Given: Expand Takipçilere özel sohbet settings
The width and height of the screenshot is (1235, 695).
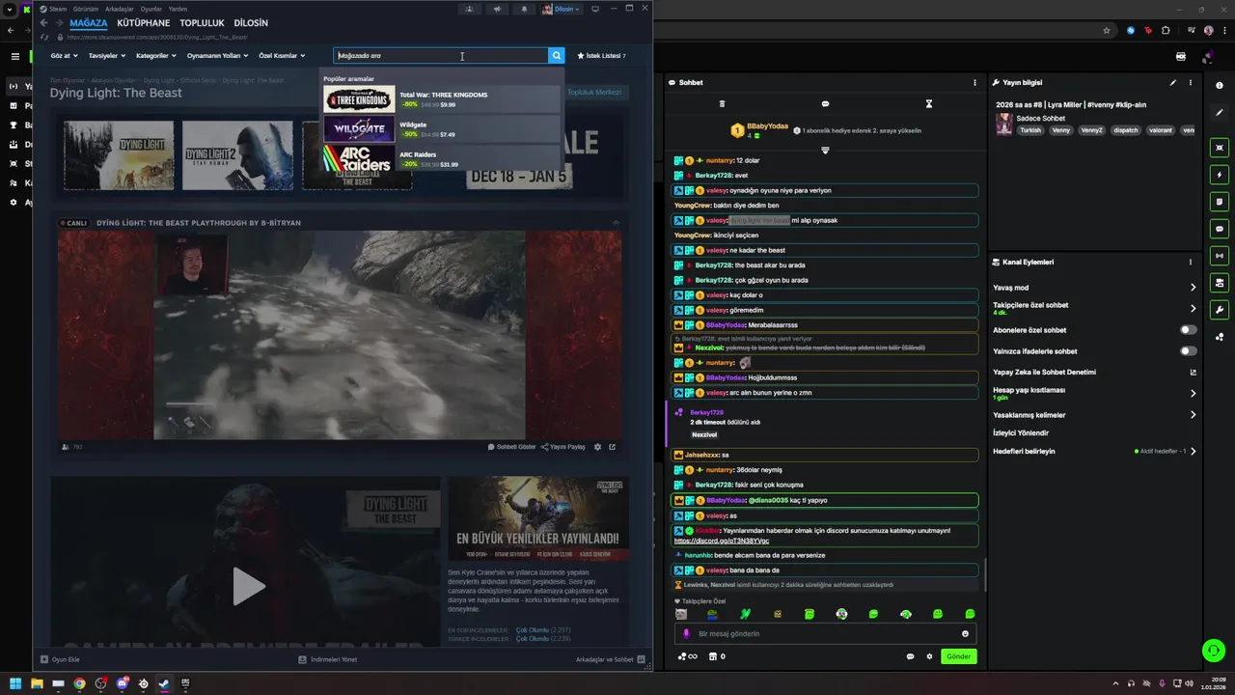Looking at the screenshot, I should click(x=1094, y=308).
